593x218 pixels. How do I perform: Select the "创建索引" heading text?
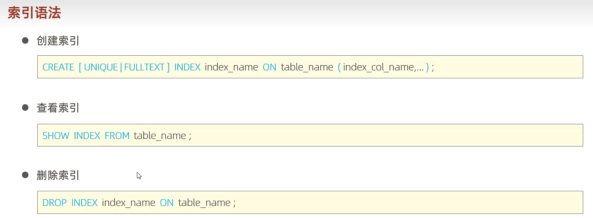(58, 41)
